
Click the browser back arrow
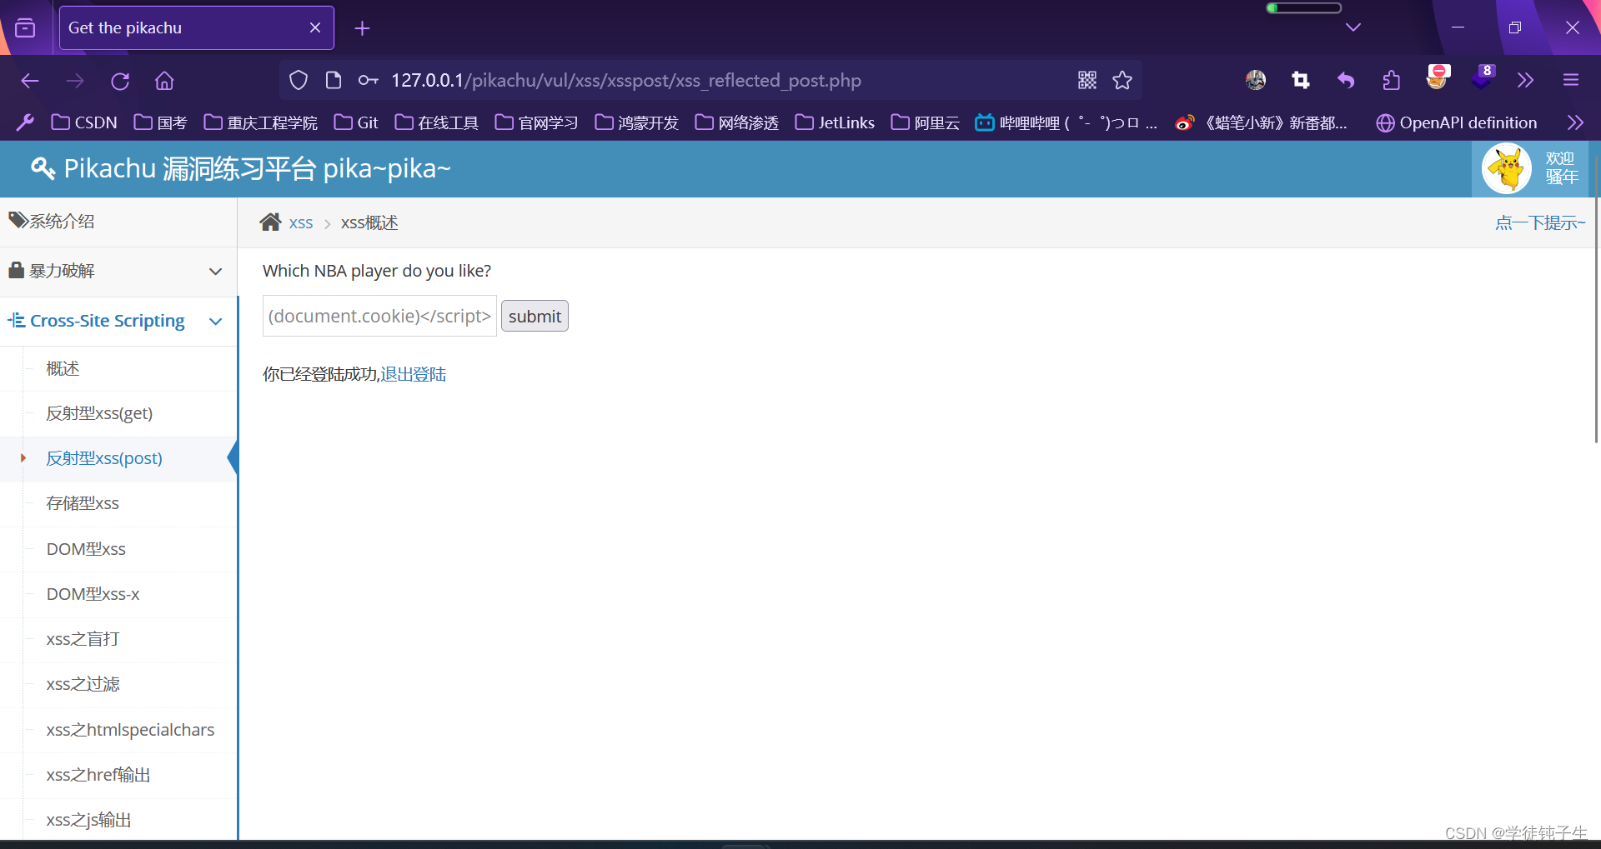click(x=30, y=81)
